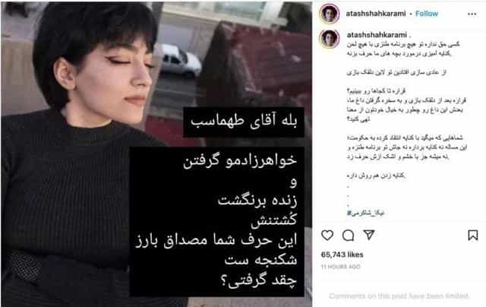The width and height of the screenshot is (486, 307).
Task: Open the profile avatar in the post header
Action: tap(330, 14)
